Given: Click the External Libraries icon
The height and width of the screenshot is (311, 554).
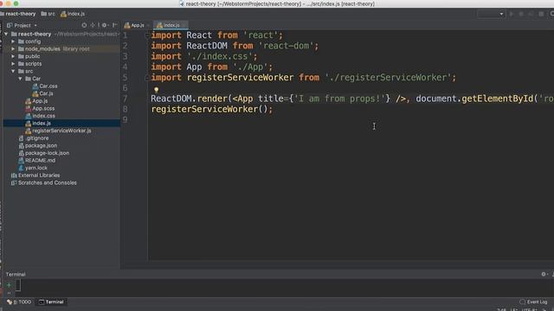Looking at the screenshot, I should (14, 175).
